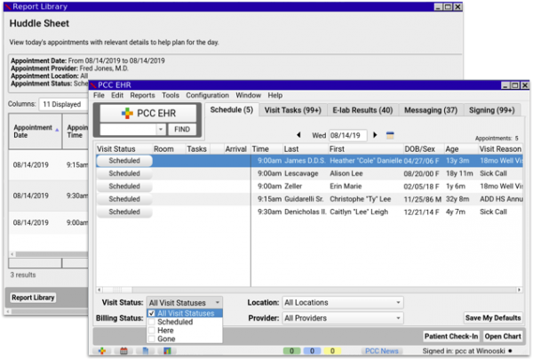Click the green counter badge in status bar
This screenshot has width=533, height=360.
pyautogui.click(x=291, y=351)
